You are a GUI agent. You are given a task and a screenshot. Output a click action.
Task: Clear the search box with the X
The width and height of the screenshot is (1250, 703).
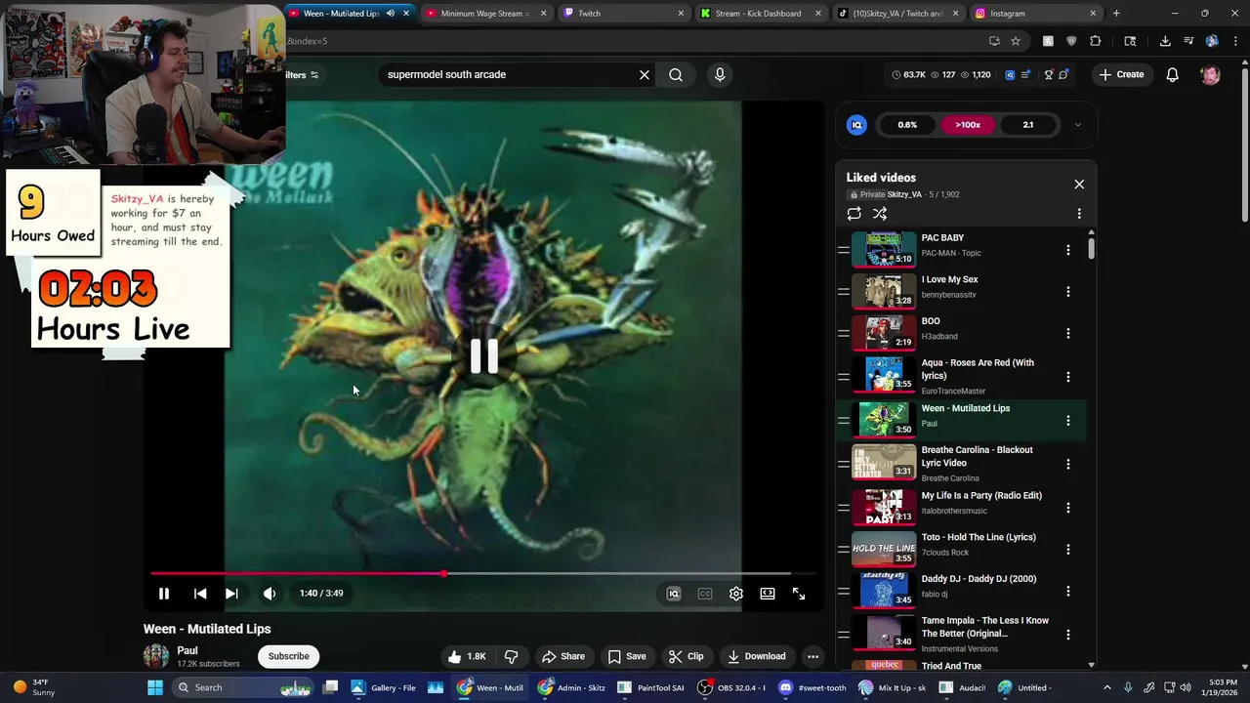(x=645, y=75)
